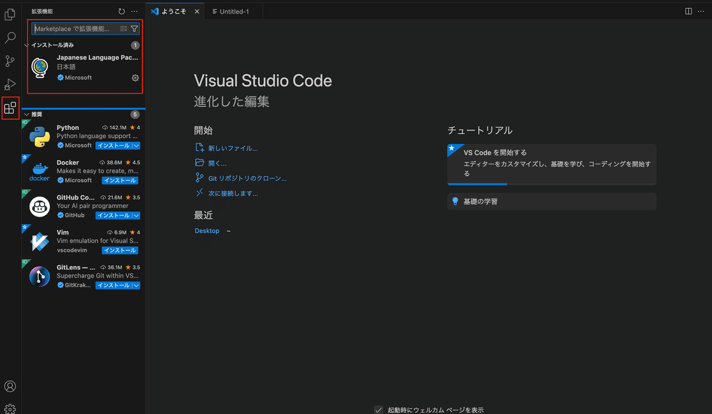Click the connect icon beside 次に接続します
Viewport: 712px width, 414px height.
[x=199, y=193]
